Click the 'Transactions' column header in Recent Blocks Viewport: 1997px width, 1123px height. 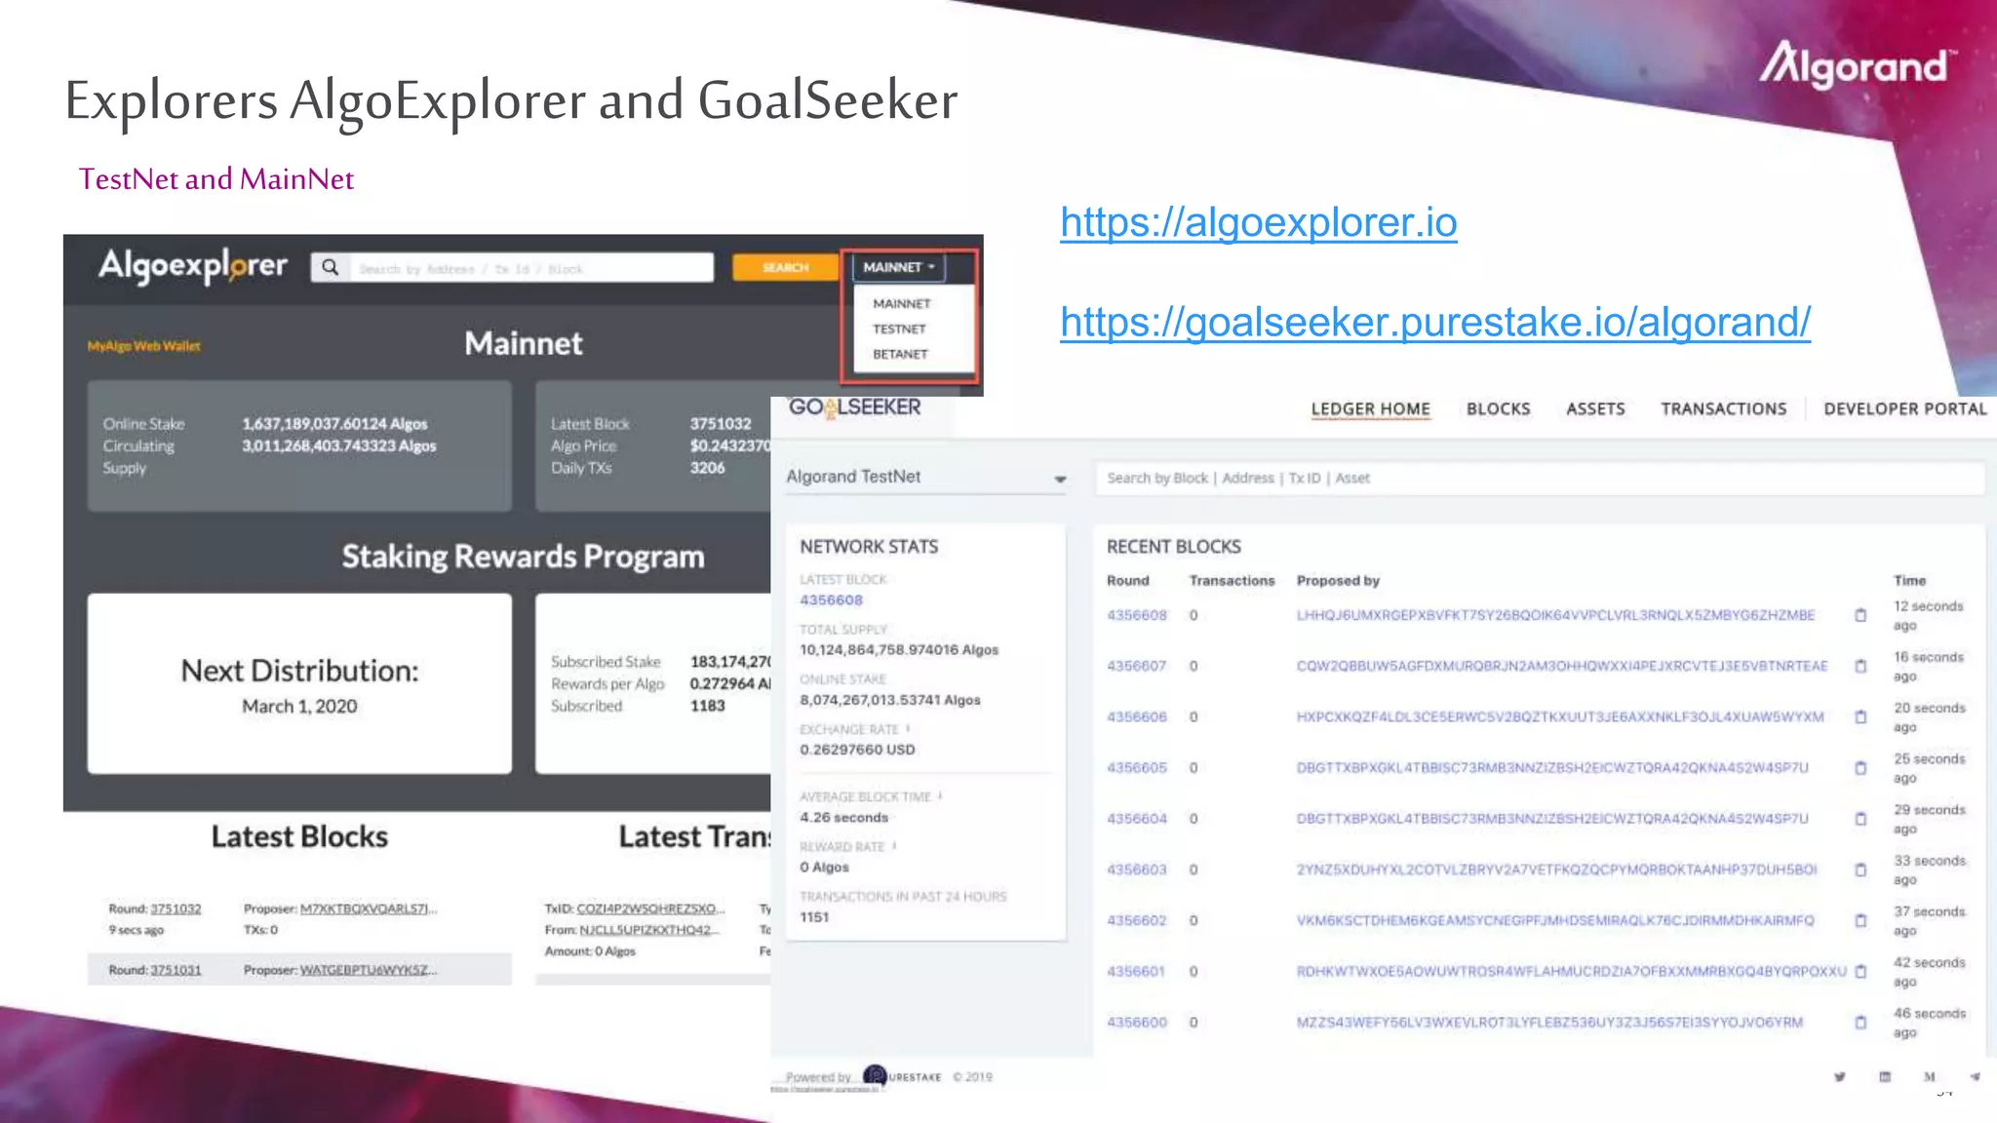[1232, 581]
